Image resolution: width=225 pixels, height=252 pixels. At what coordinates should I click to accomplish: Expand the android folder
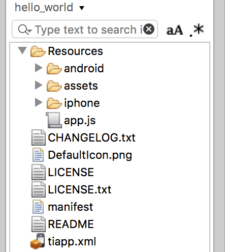(39, 68)
